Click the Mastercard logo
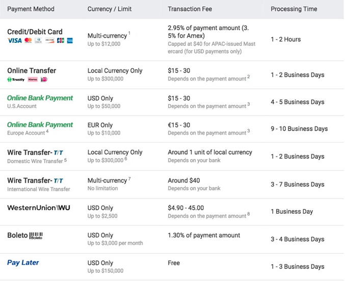Image resolution: width=345 pixels, height=282 pixels. tap(28, 41)
